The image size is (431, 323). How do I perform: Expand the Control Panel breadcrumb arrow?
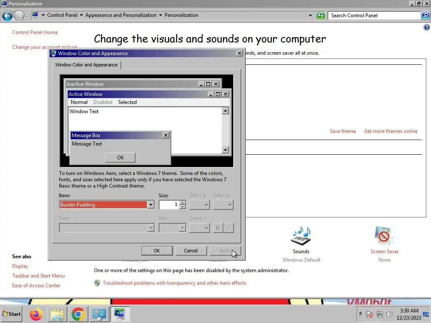(81, 15)
